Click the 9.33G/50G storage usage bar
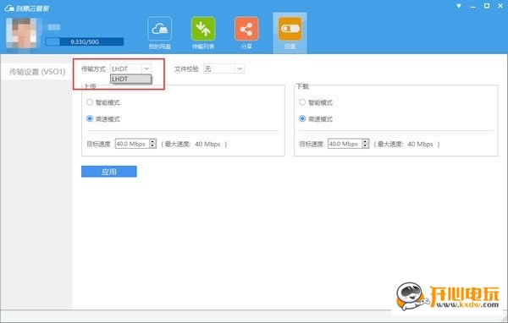Image resolution: width=508 pixels, height=323 pixels. pos(85,41)
